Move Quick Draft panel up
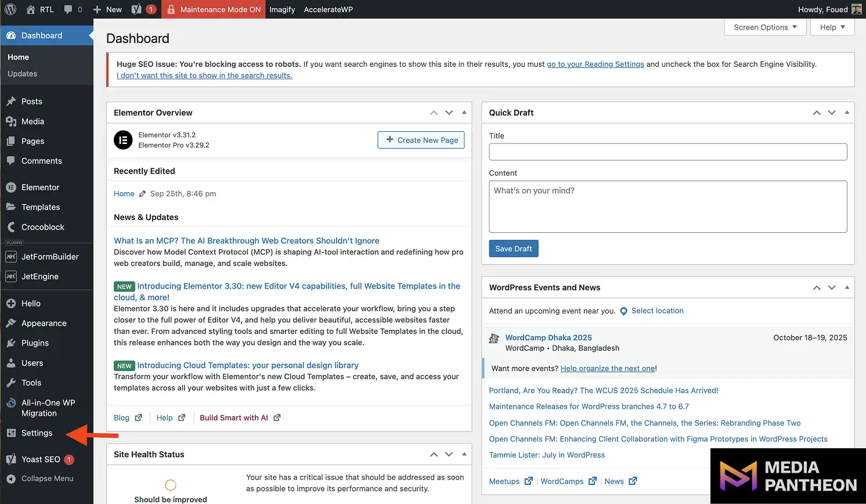 point(817,113)
